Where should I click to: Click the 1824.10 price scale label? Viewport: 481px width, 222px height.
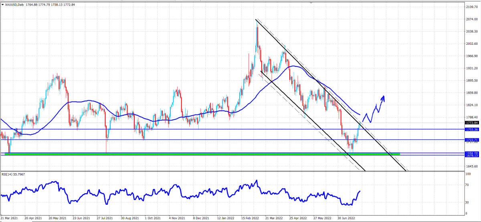(x=471, y=105)
